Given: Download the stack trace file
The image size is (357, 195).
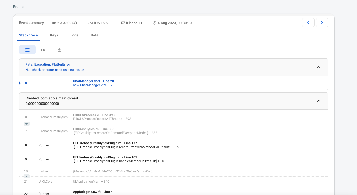Looking at the screenshot, I should (59, 50).
